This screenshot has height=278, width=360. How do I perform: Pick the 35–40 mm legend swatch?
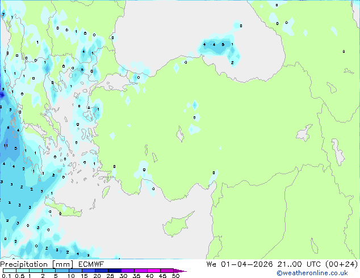140,271
